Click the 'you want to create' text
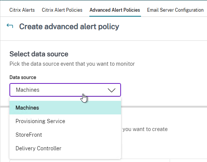 tap(145, 129)
